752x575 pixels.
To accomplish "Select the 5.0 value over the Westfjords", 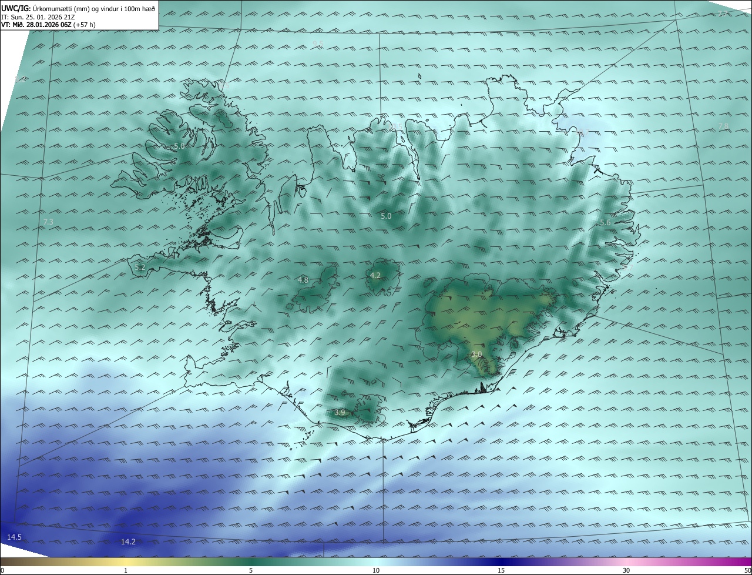I will 180,146.
